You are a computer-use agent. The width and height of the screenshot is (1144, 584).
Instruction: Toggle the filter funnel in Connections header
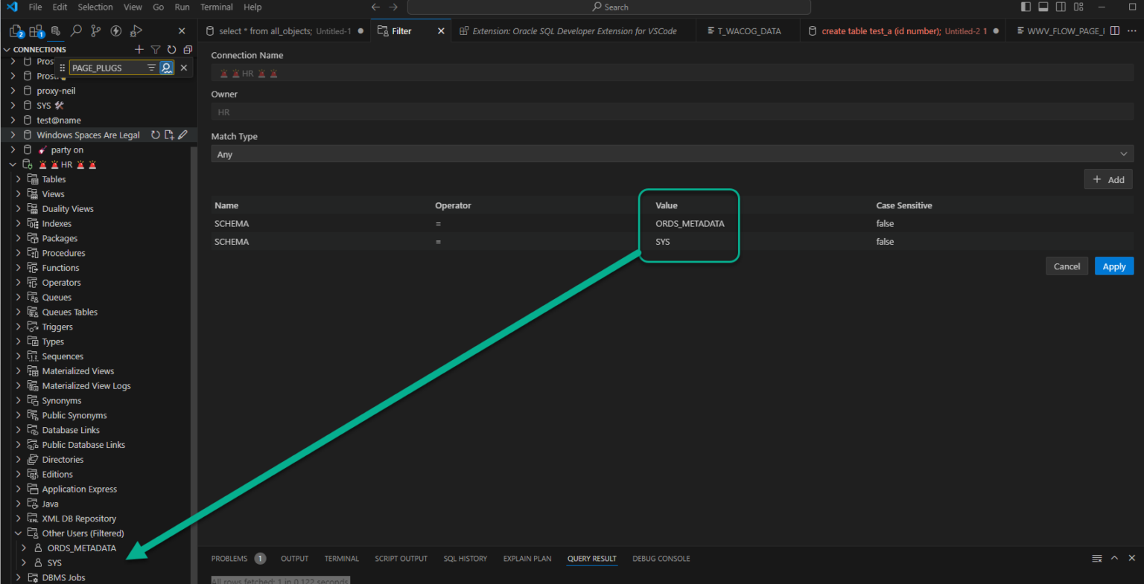155,49
